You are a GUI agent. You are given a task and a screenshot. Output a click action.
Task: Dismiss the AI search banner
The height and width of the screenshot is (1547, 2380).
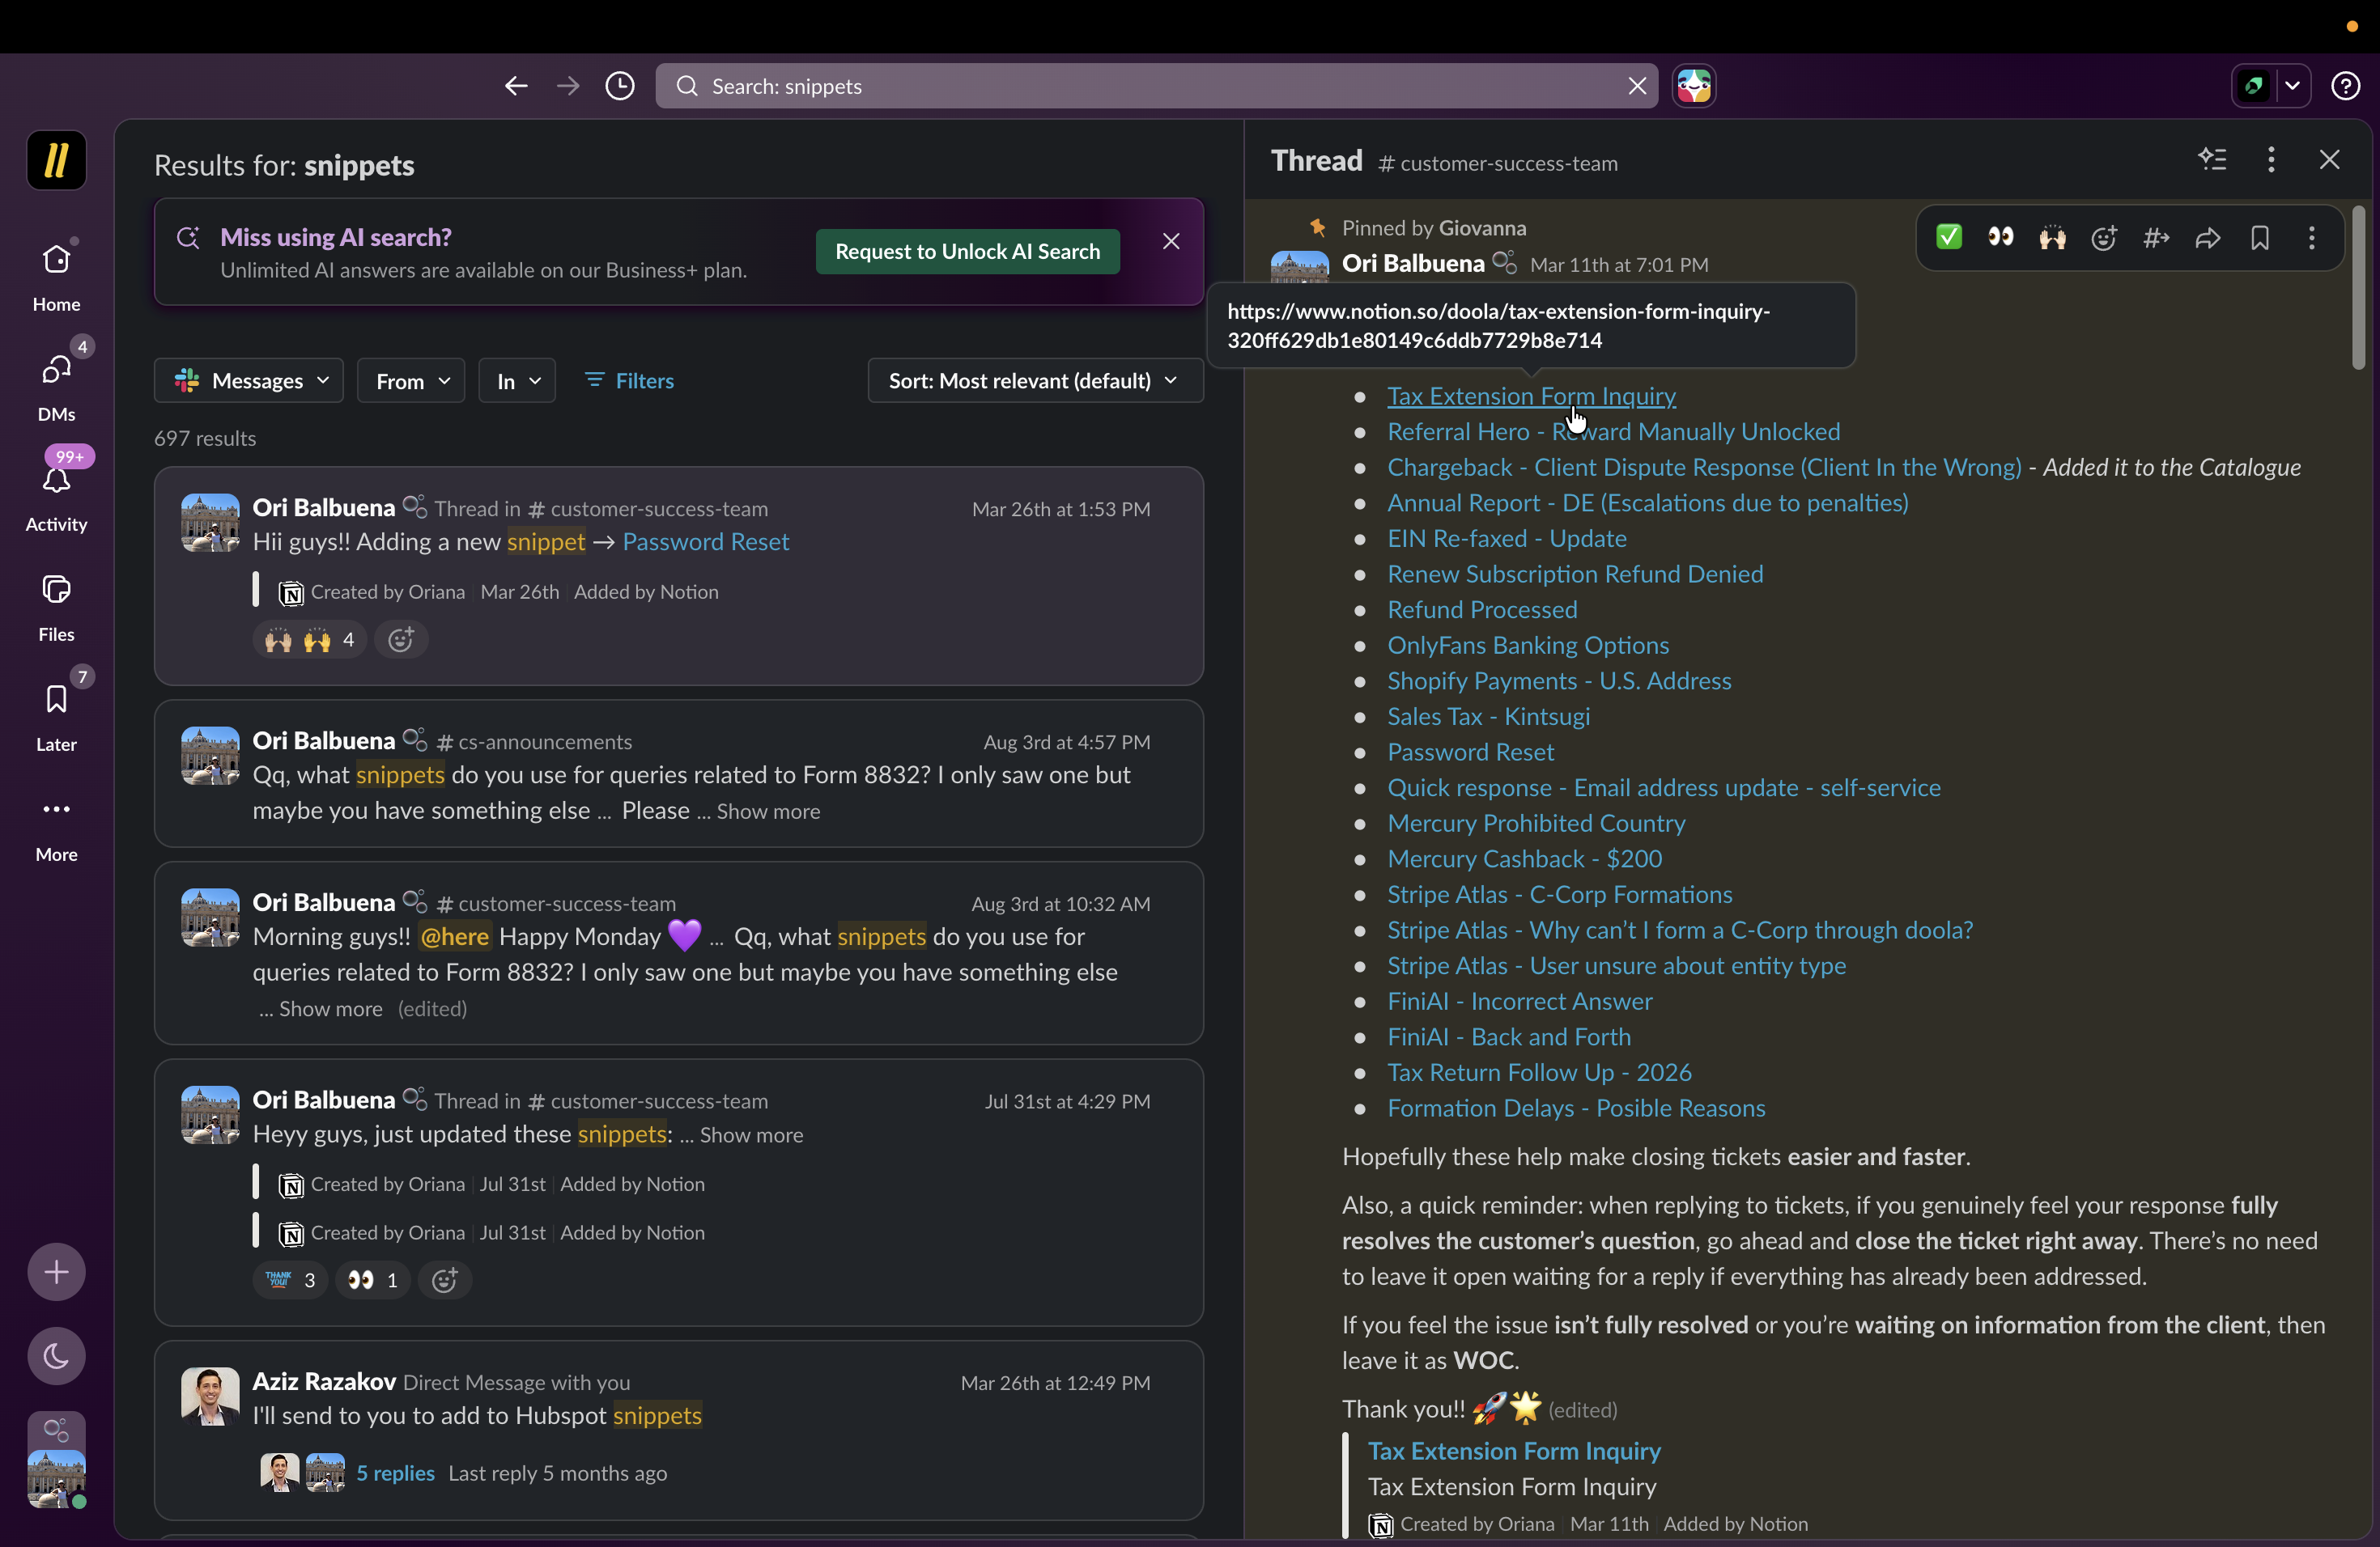click(x=1171, y=241)
